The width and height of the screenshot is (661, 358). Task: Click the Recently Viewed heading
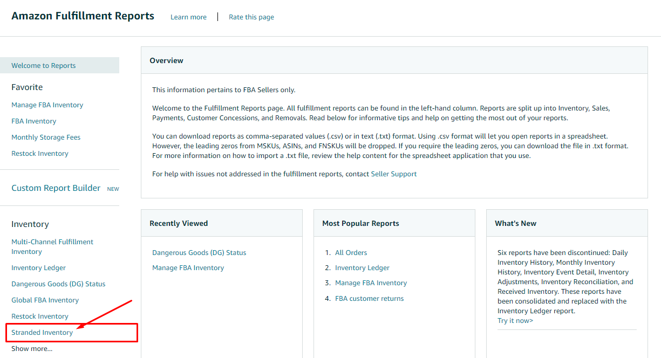(179, 223)
